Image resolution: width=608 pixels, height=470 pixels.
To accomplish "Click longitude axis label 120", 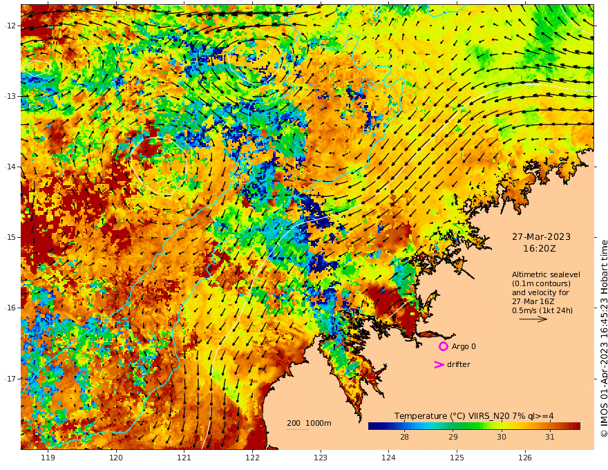I will pyautogui.click(x=116, y=458).
